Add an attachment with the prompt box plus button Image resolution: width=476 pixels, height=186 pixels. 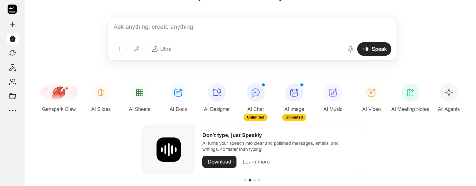(x=120, y=49)
